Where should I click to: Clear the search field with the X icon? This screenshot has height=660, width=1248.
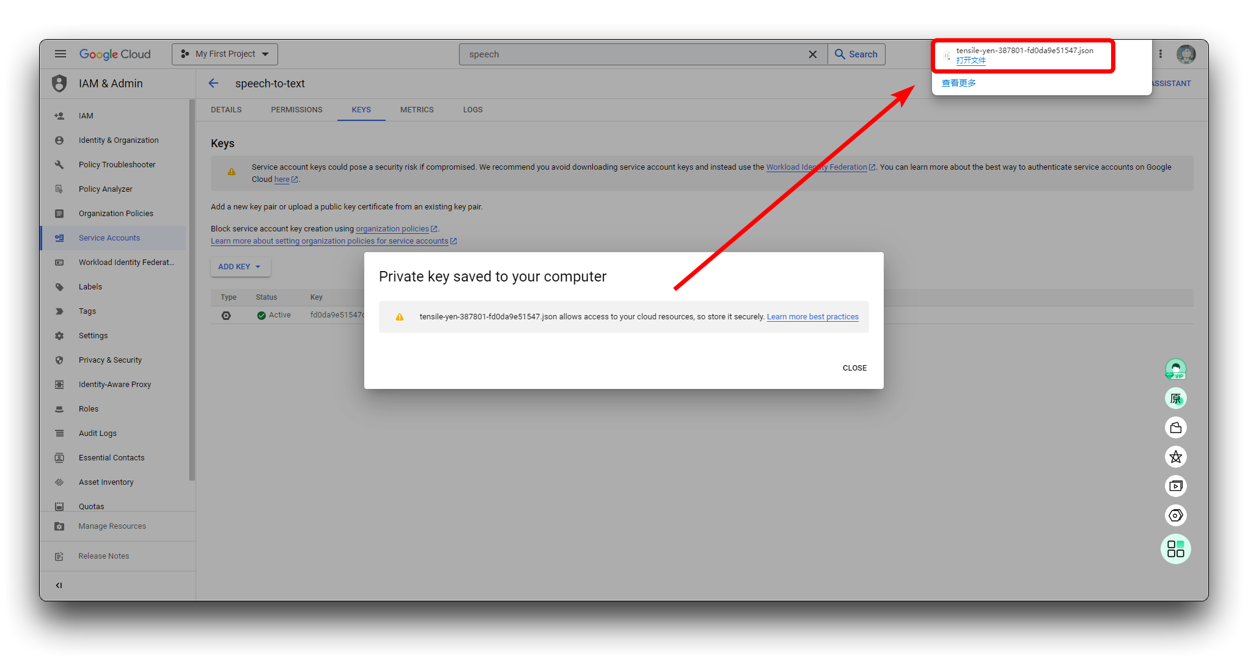[812, 54]
